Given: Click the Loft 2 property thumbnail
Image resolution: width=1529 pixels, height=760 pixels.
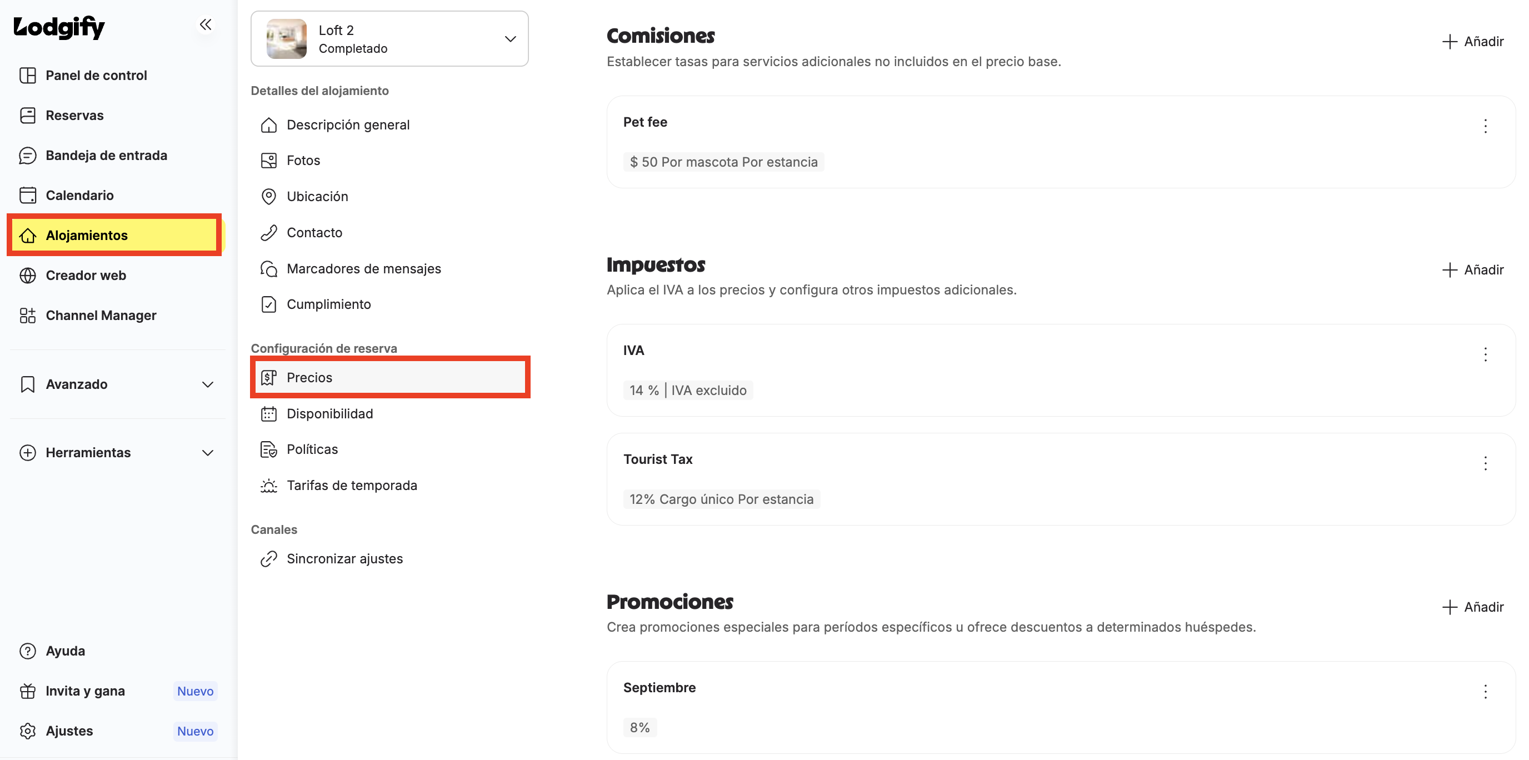Looking at the screenshot, I should (286, 39).
